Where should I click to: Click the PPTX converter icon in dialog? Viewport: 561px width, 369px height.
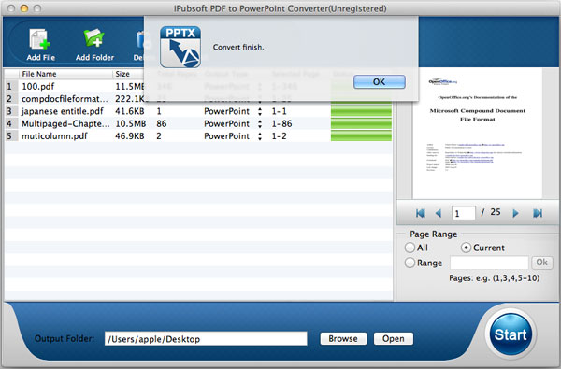point(180,47)
